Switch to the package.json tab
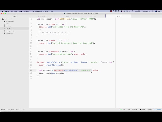This screenshot has height=122, width=162. [42, 16]
